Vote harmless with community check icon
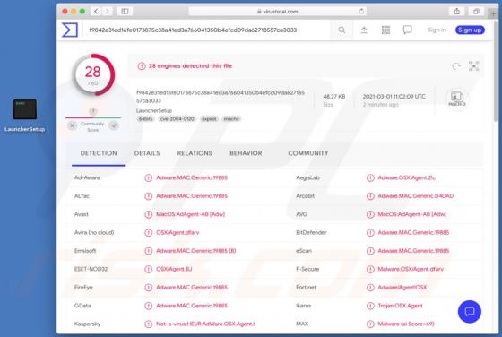This screenshot has height=337, width=502. (114, 125)
